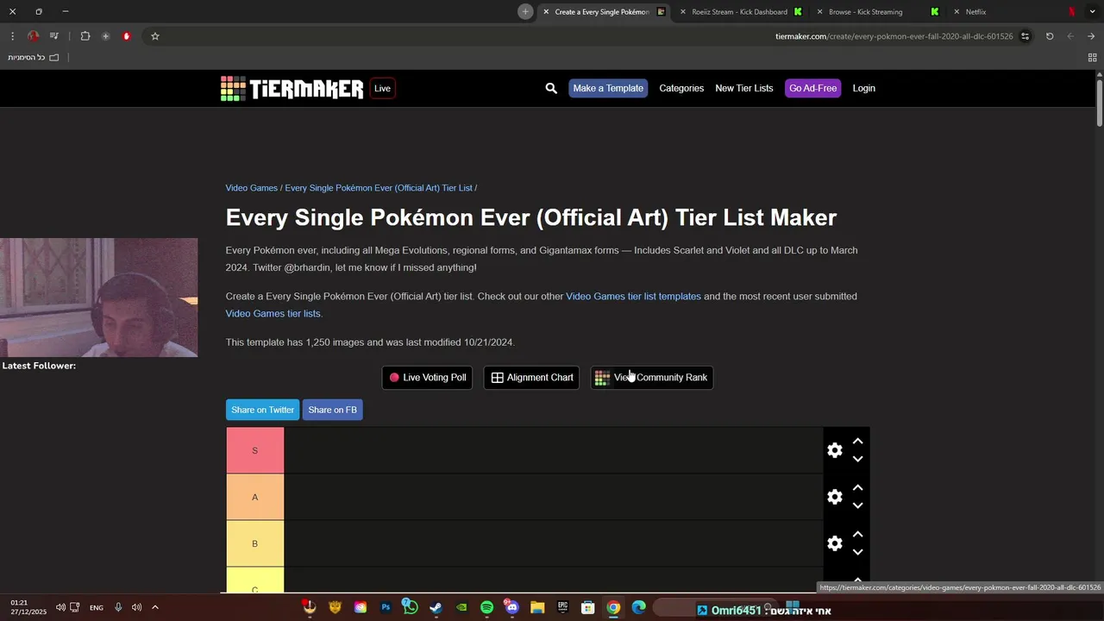Viewport: 1104px width, 621px height.
Task: Open the Login page
Action: (x=863, y=88)
